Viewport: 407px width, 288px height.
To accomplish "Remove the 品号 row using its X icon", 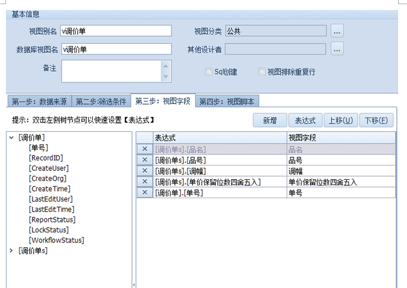I will pyautogui.click(x=145, y=160).
